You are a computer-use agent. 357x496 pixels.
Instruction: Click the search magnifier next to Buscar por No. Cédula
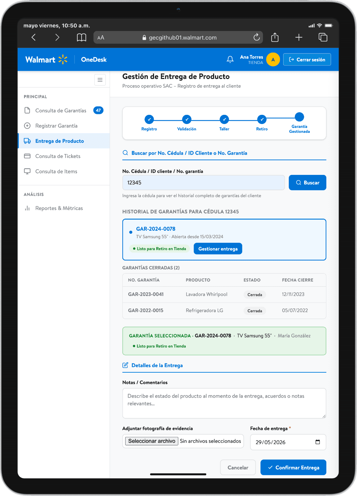(125, 153)
